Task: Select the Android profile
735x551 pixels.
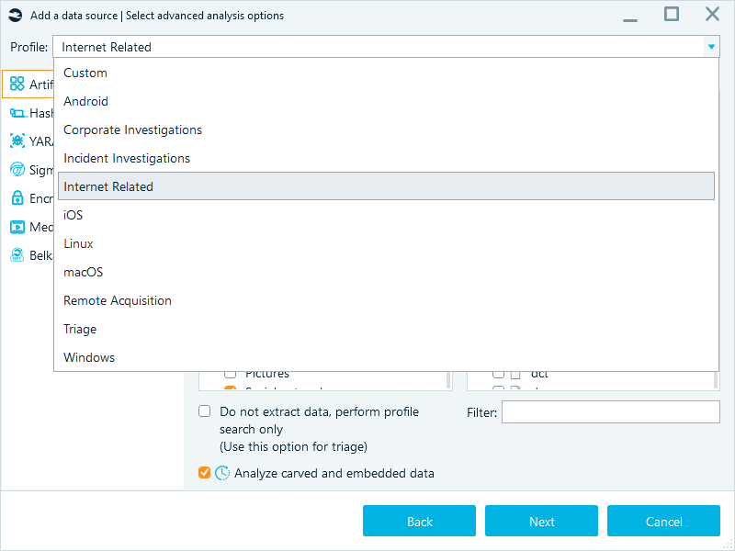Action: 85,101
